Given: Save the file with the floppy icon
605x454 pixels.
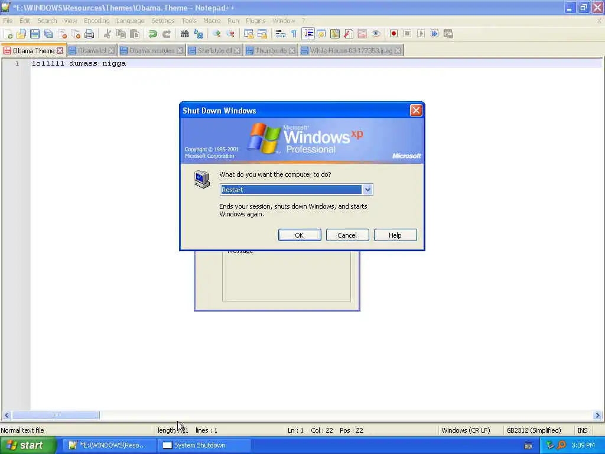Looking at the screenshot, I should (x=35, y=34).
